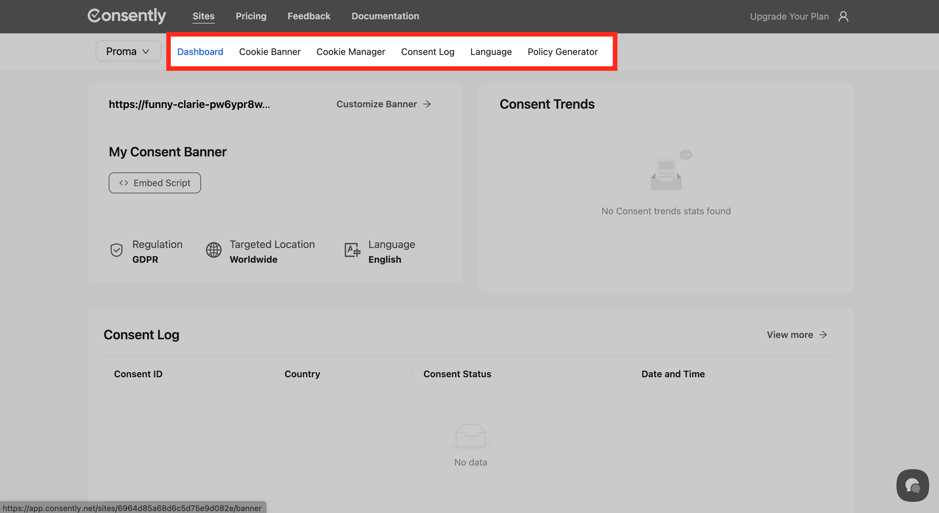Open Documentation in the top navigation
Viewport: 939px width, 513px height.
click(x=385, y=16)
